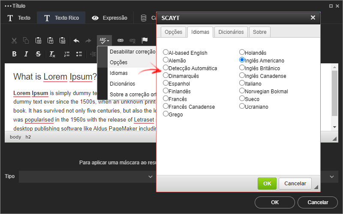343x214 pixels.
Task: Select the Francês language
Action: point(165,98)
